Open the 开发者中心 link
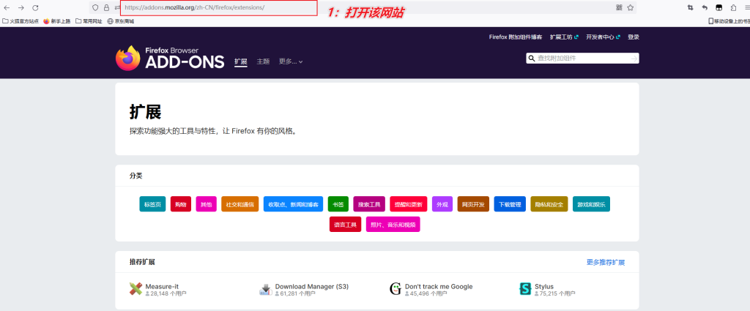This screenshot has height=311, width=750. point(604,37)
